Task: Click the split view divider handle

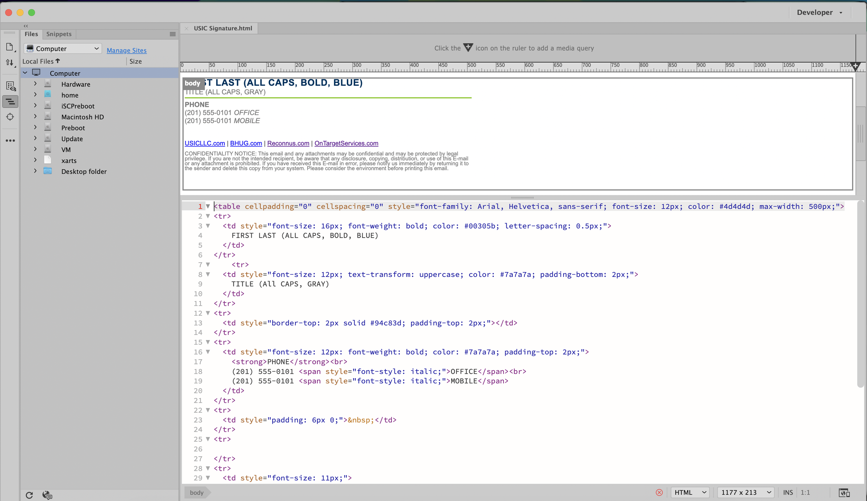Action: click(522, 197)
